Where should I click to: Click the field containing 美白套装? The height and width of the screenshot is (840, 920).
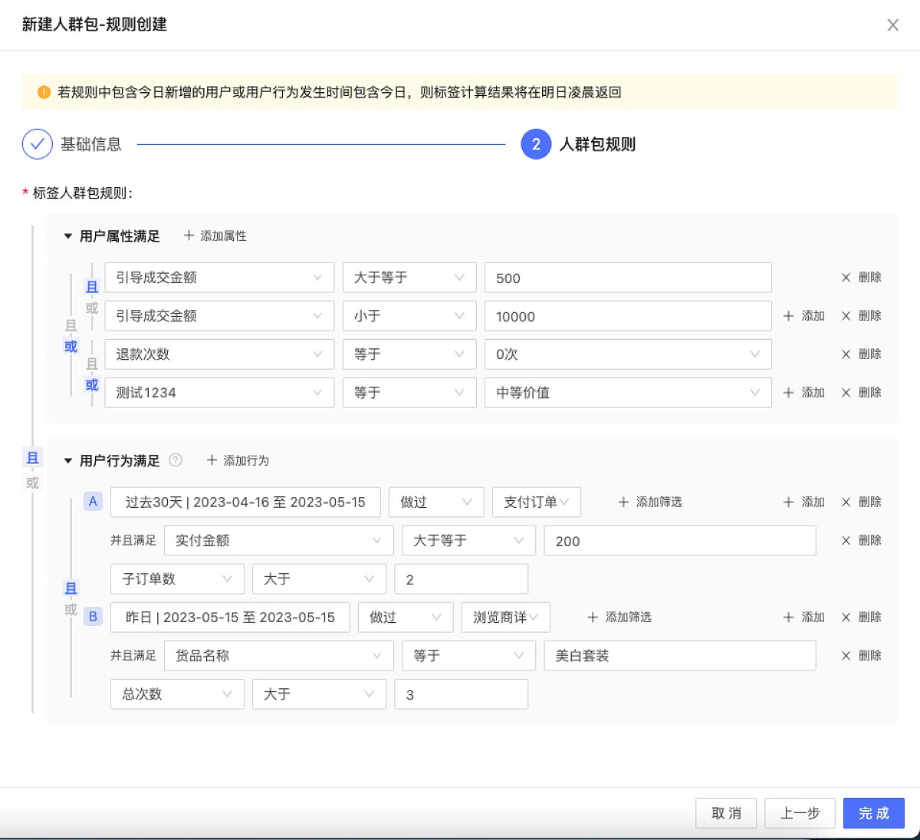(x=680, y=656)
